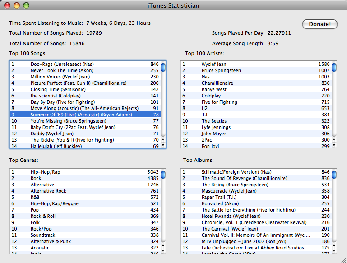Select genre Rock with 4385 plays

point(85,178)
